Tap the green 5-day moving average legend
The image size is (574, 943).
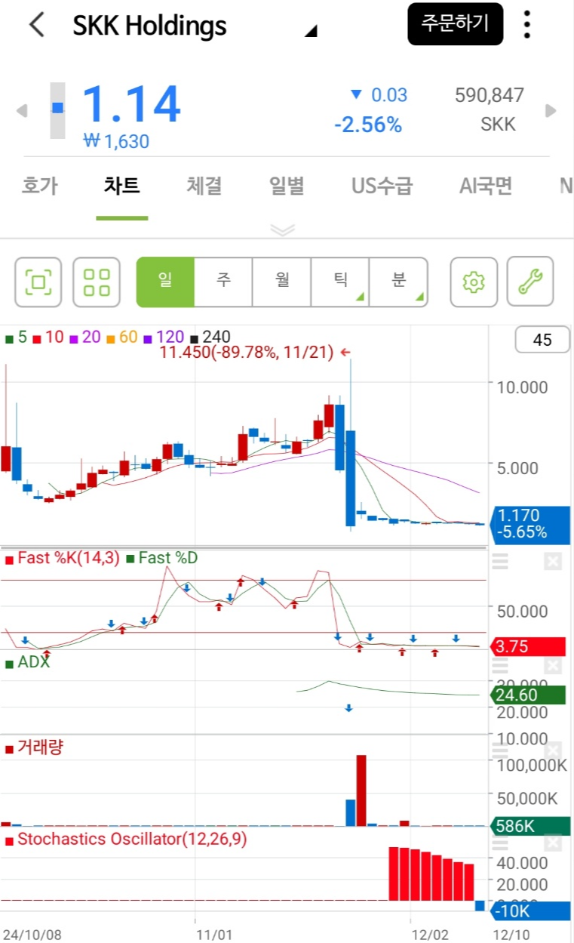pos(17,337)
